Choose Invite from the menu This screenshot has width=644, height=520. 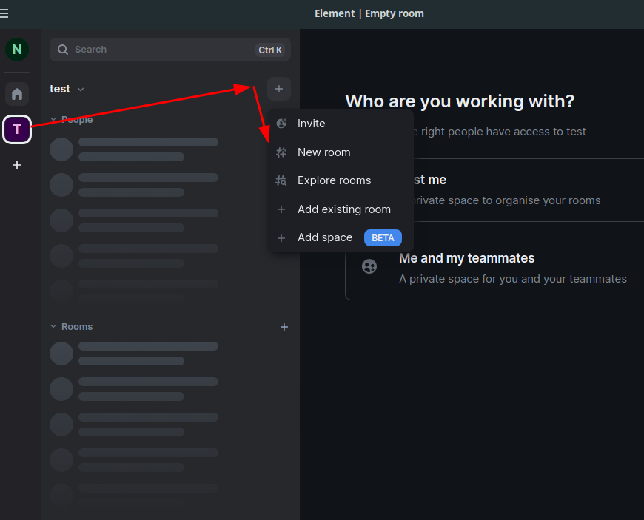(x=341, y=124)
